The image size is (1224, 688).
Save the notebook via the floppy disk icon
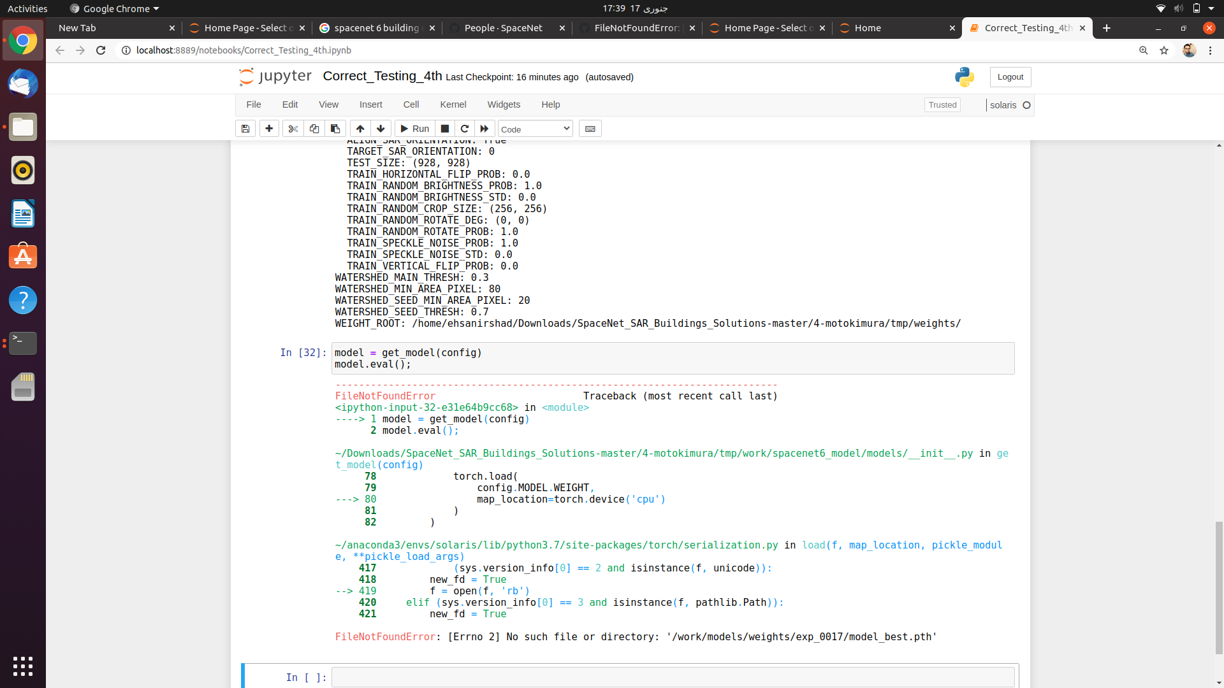point(245,128)
